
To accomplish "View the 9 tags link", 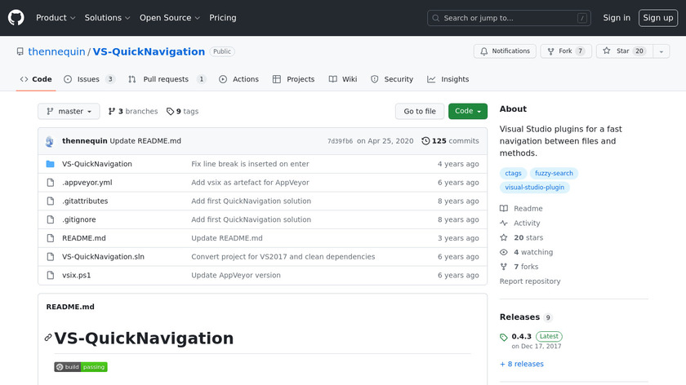I will [182, 112].
